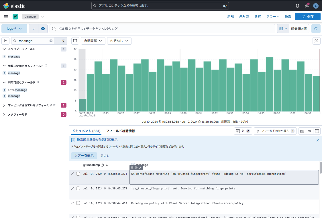Click the ツアーを表示 button
The height and width of the screenshot is (218, 322).
tap(84, 156)
